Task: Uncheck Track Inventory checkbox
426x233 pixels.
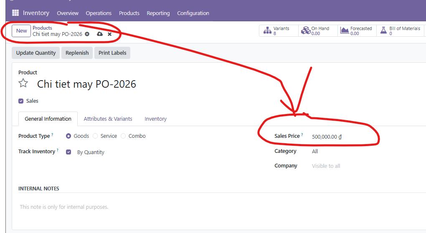Action: pos(68,152)
